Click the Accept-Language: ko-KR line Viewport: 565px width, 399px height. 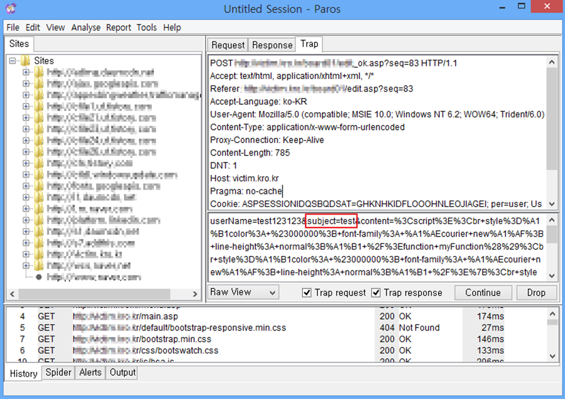click(x=259, y=102)
